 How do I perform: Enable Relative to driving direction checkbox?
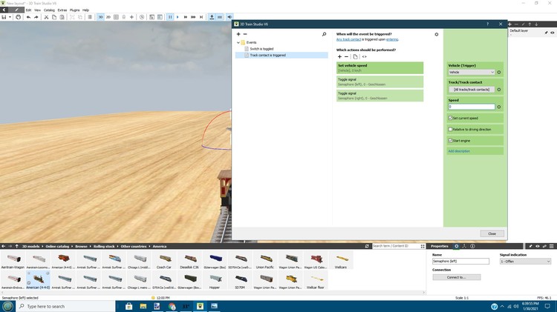pyautogui.click(x=451, y=129)
